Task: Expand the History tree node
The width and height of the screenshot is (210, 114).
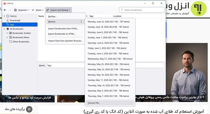Action: (4, 16)
